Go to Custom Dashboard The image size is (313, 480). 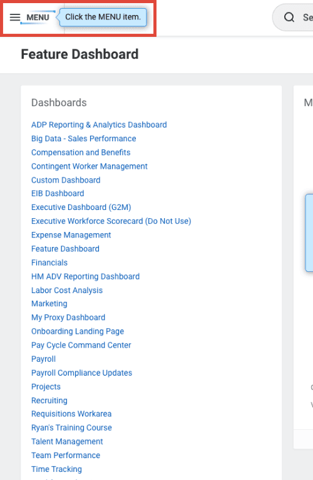pyautogui.click(x=66, y=180)
